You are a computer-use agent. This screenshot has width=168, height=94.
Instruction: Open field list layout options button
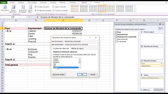(x=161, y=28)
